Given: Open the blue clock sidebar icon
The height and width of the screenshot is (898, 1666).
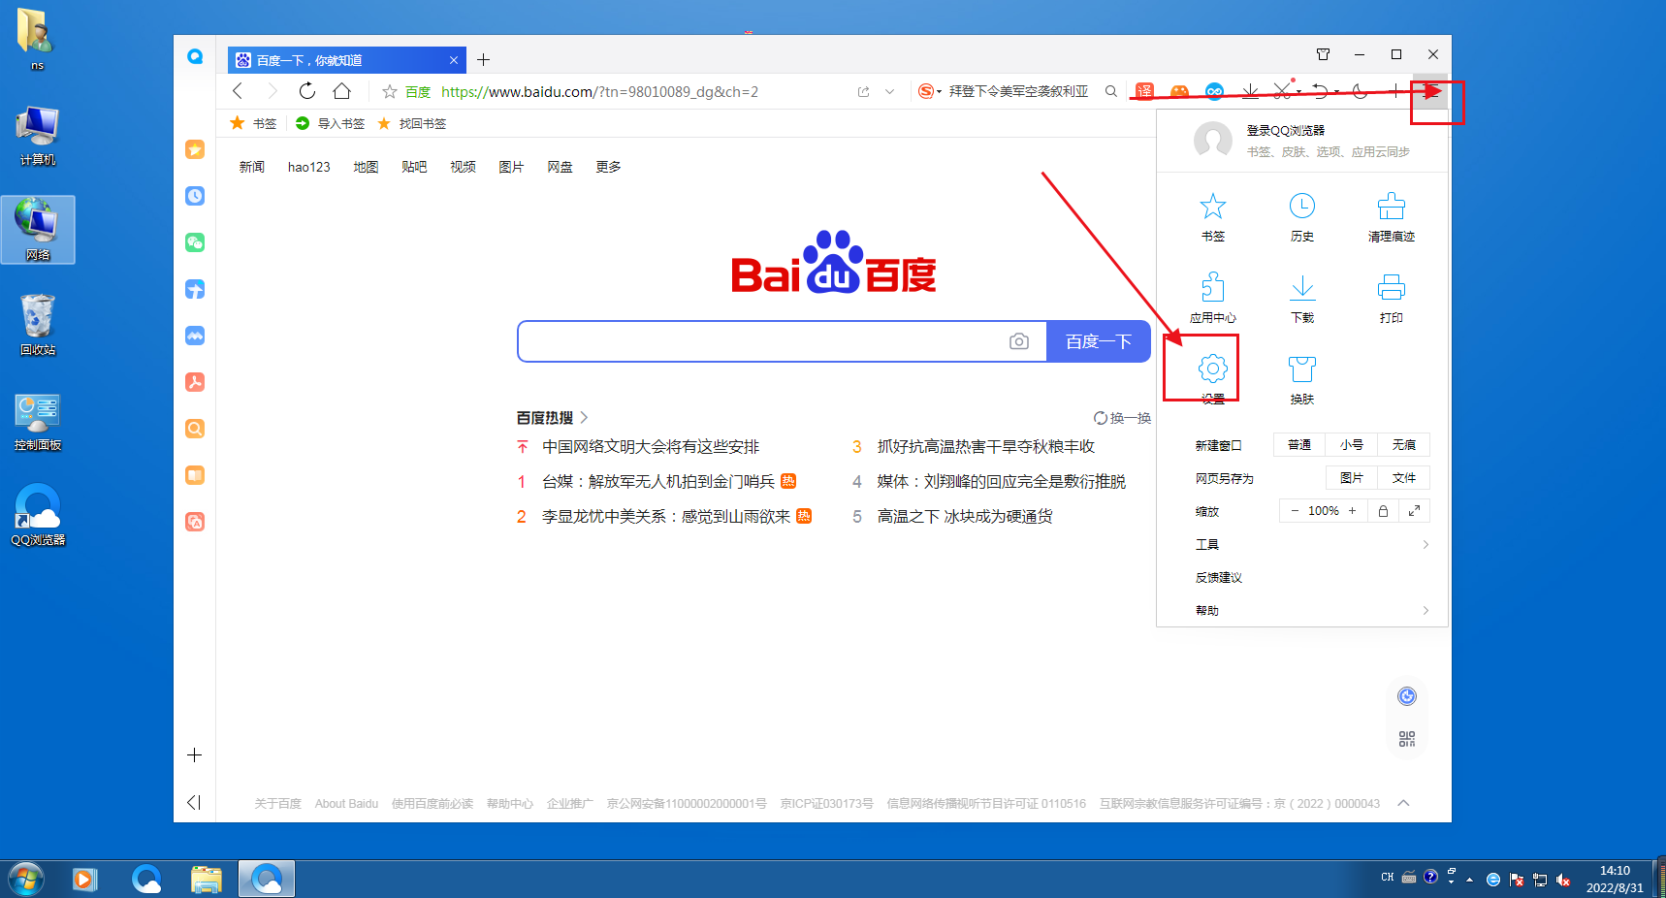Looking at the screenshot, I should click(195, 196).
